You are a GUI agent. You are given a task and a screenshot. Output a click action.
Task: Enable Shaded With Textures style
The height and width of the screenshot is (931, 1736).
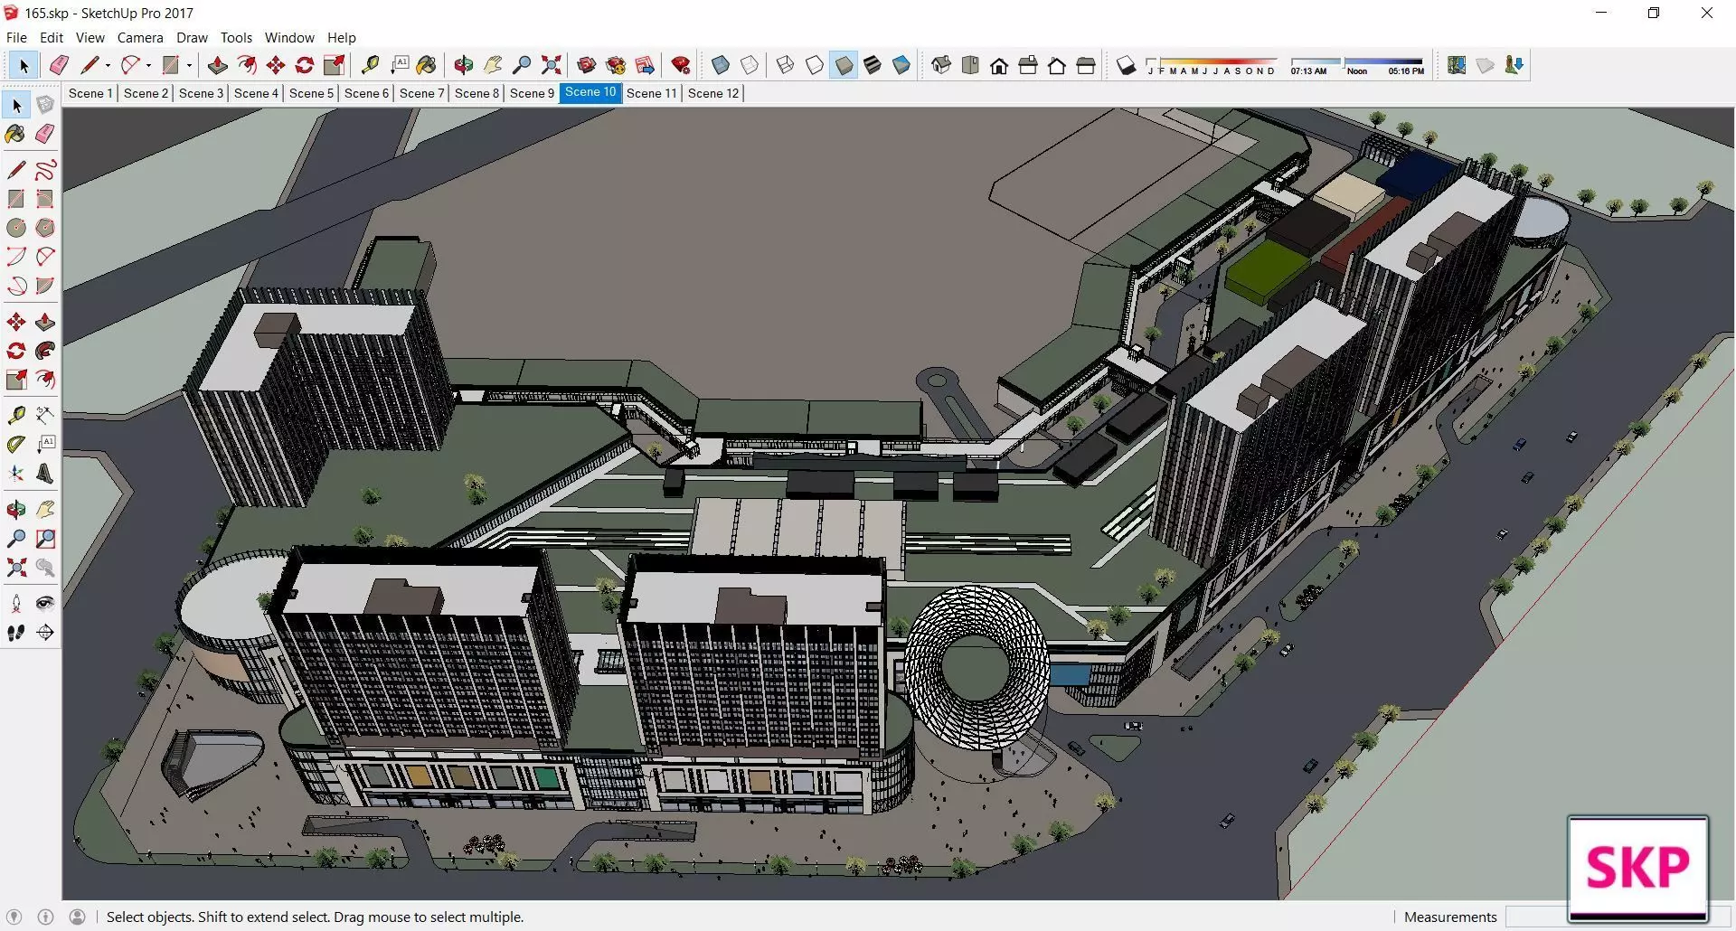(873, 65)
